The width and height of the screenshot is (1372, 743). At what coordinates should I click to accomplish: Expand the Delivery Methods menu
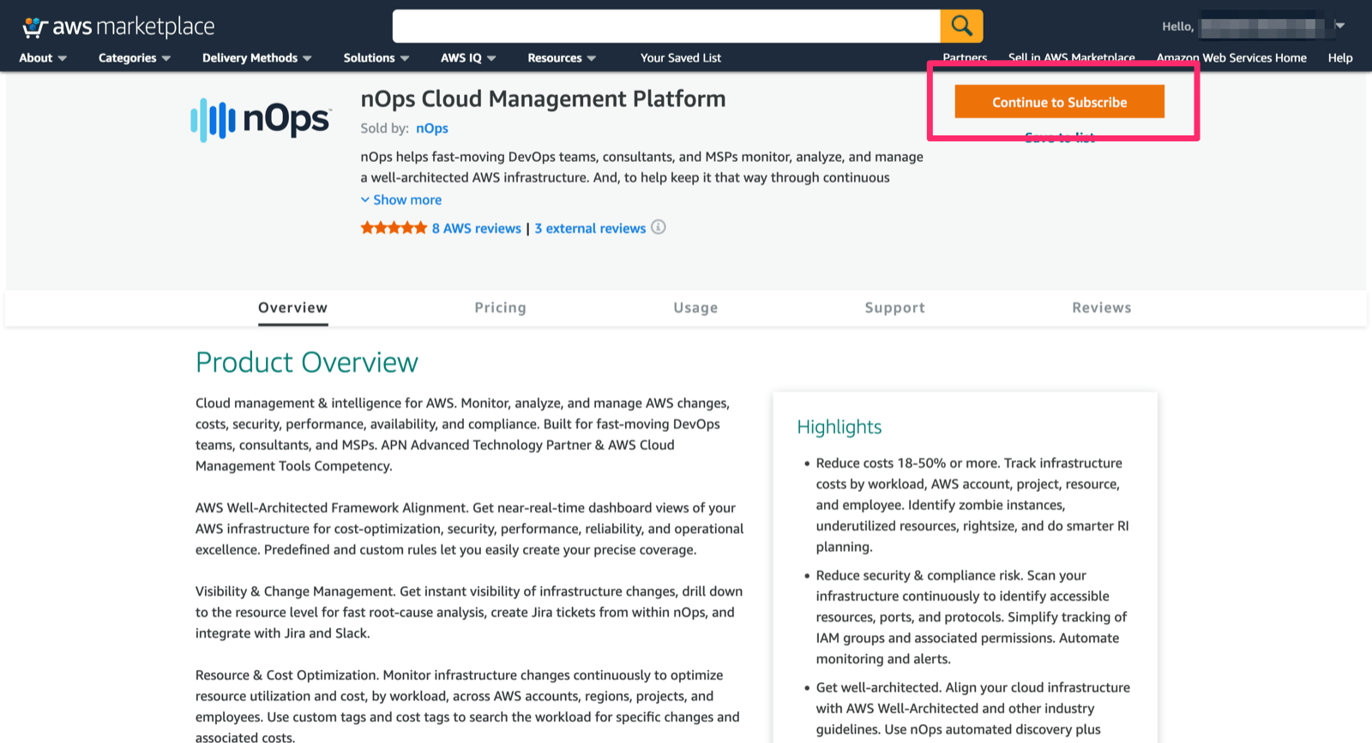(x=256, y=58)
